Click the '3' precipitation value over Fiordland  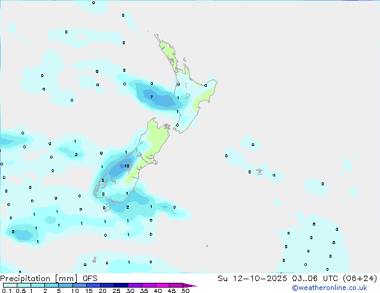pyautogui.click(x=102, y=181)
